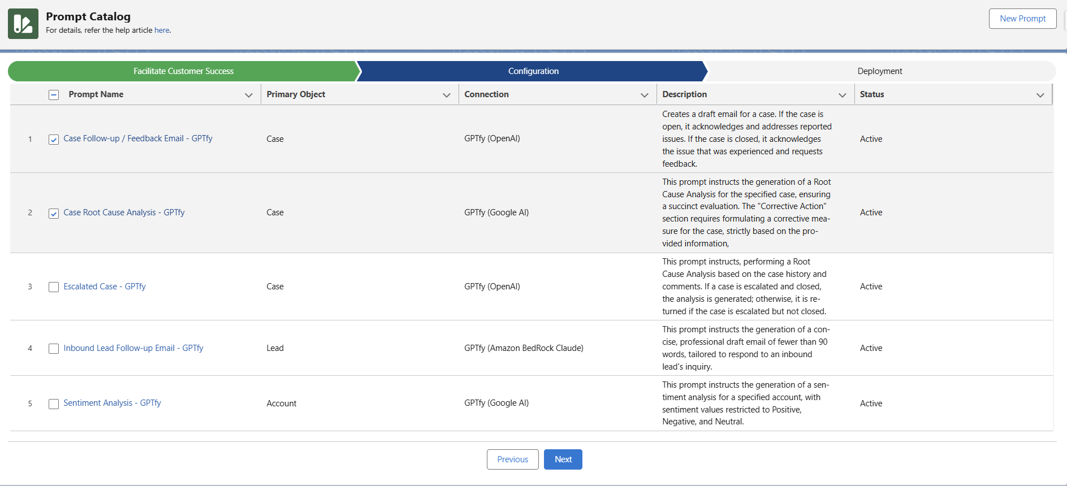Open the Connection column chevron menu
Viewport: 1067px width, 486px height.
(x=644, y=95)
